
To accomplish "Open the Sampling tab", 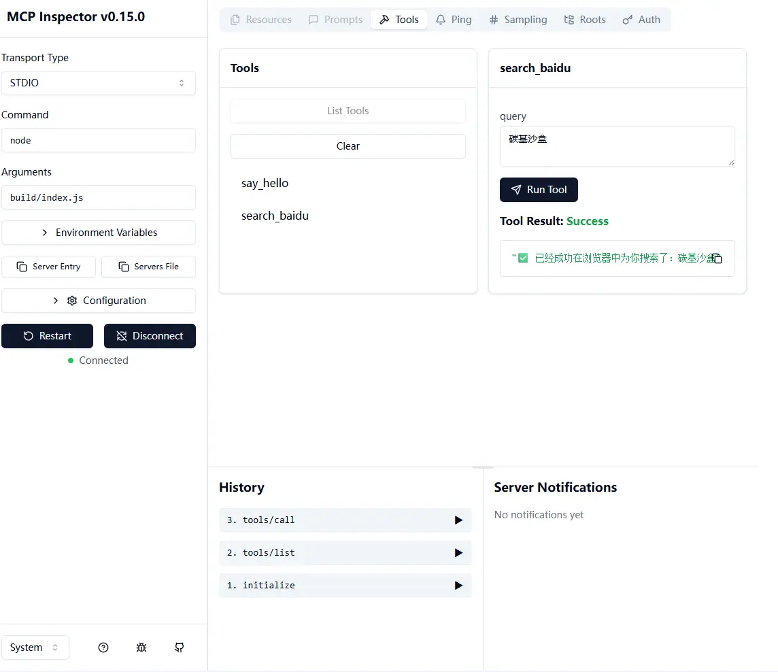I will [518, 20].
